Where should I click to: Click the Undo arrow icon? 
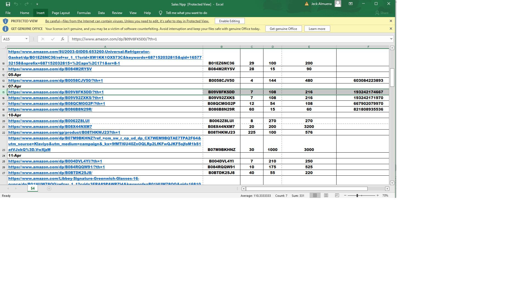tap(16, 4)
